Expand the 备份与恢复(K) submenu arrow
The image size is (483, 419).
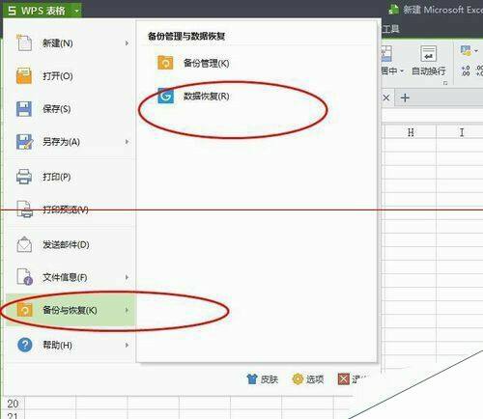127,310
